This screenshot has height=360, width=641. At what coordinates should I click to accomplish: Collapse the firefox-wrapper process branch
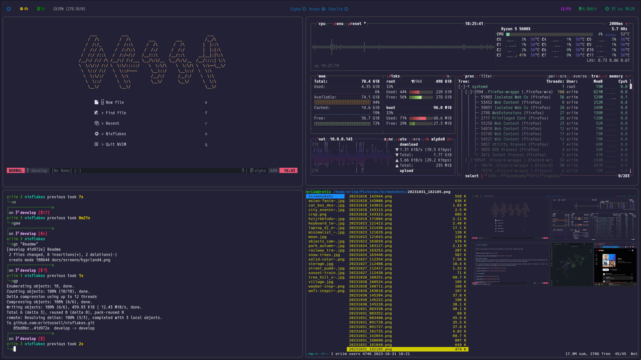[468, 92]
